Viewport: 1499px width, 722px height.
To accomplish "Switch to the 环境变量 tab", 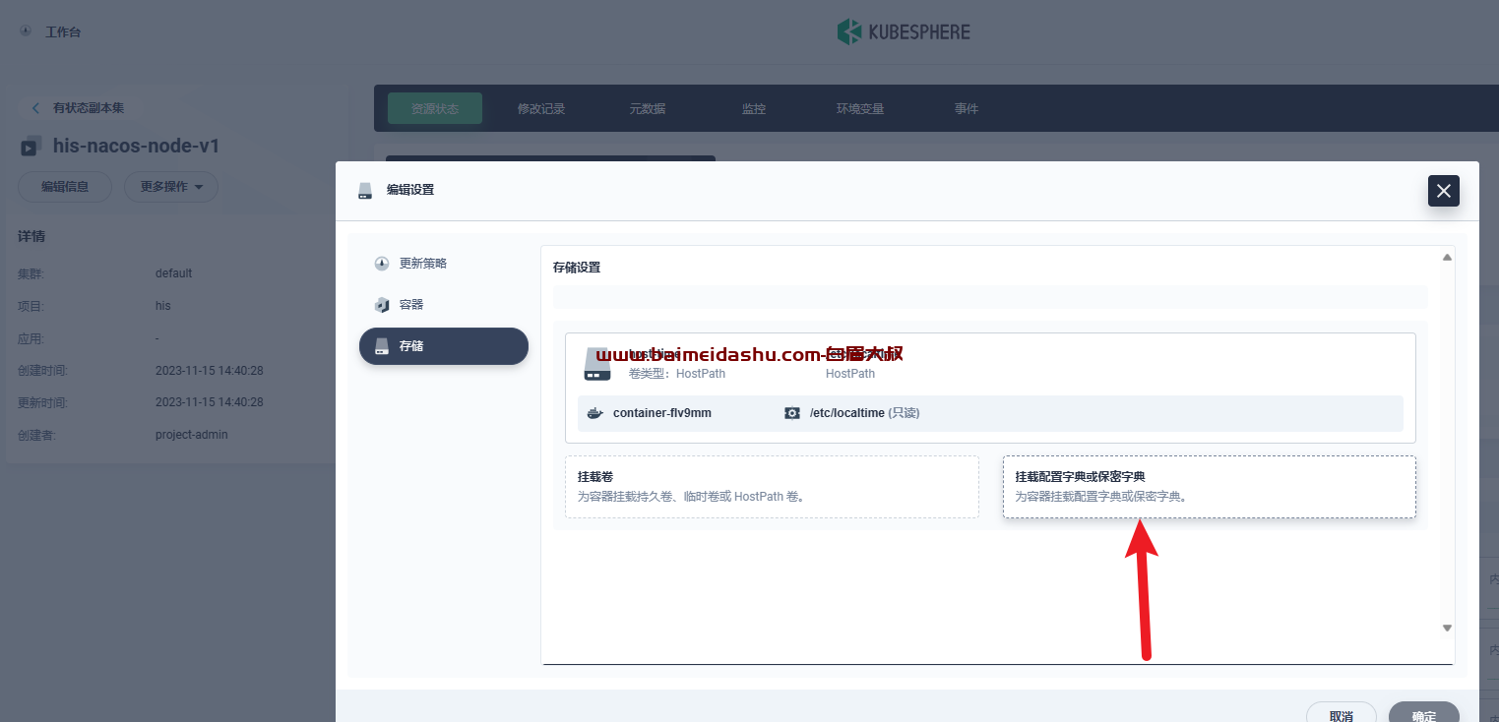I will (860, 108).
